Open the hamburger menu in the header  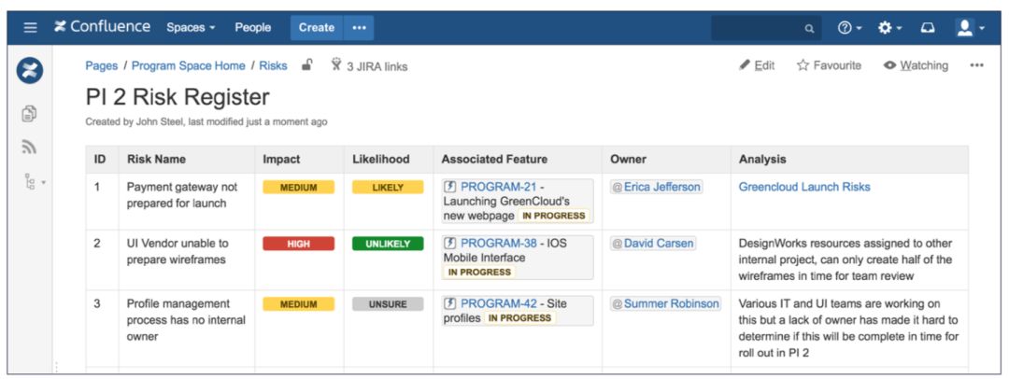[30, 28]
